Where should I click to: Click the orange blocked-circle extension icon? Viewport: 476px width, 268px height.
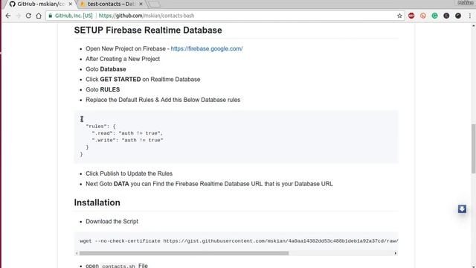pos(423,16)
